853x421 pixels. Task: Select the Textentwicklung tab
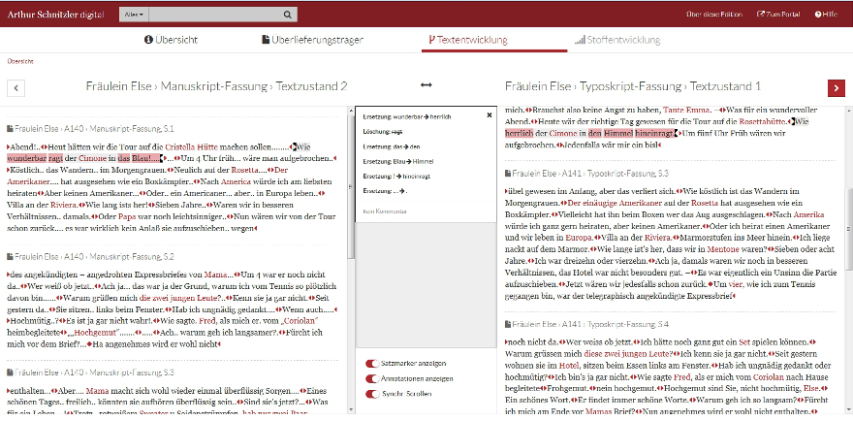point(468,40)
